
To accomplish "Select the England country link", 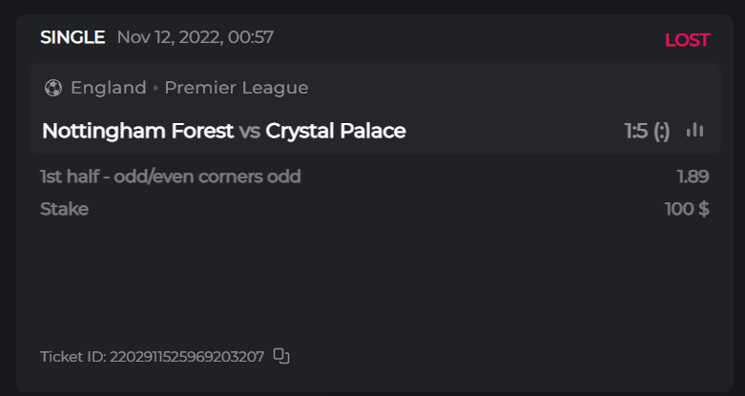I will tap(108, 88).
